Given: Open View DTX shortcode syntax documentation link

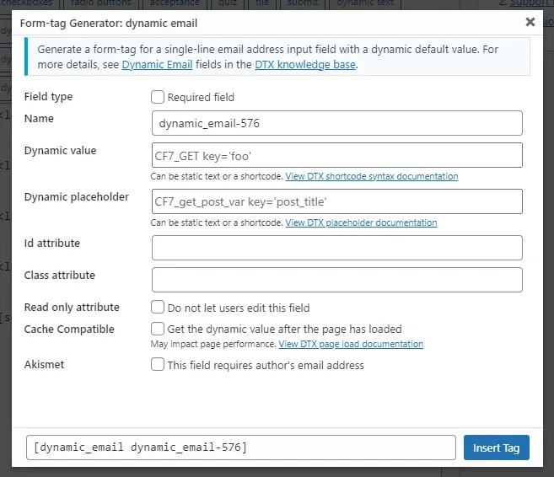Looking at the screenshot, I should (372, 176).
